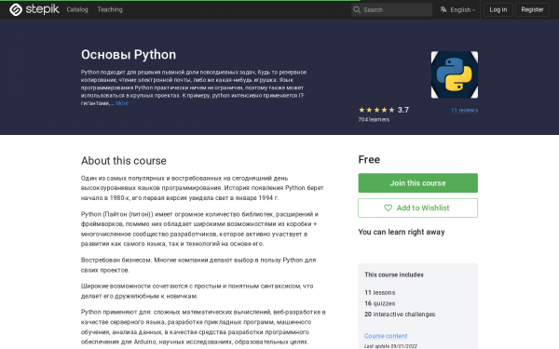Image resolution: width=559 pixels, height=349 pixels.
Task: Click the Python course logo thumbnail
Action: (455, 74)
